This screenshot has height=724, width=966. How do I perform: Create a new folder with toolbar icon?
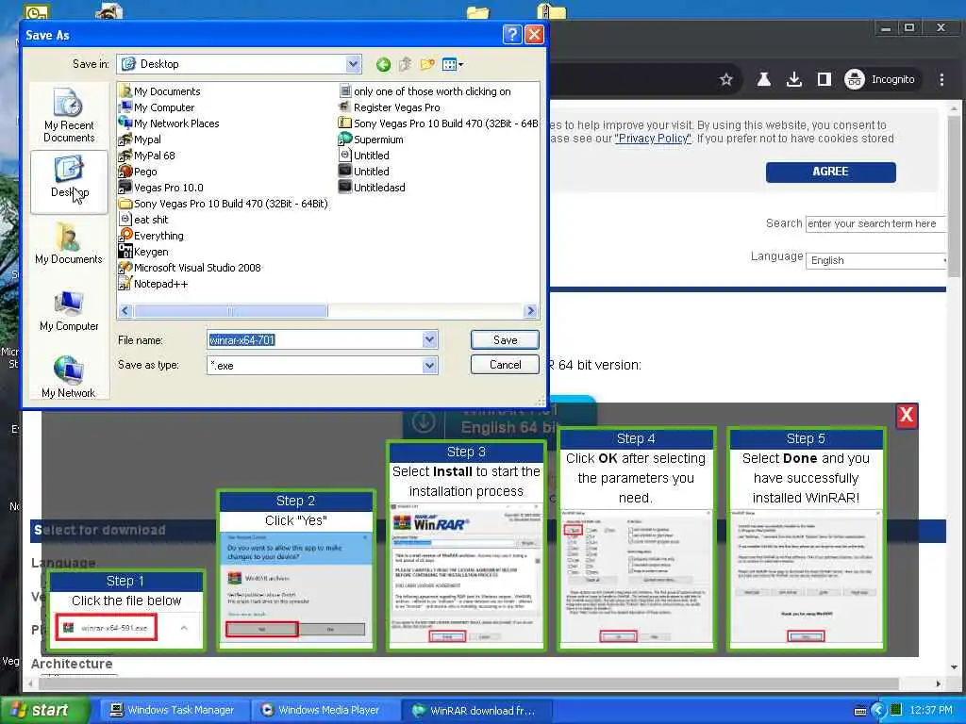(427, 64)
